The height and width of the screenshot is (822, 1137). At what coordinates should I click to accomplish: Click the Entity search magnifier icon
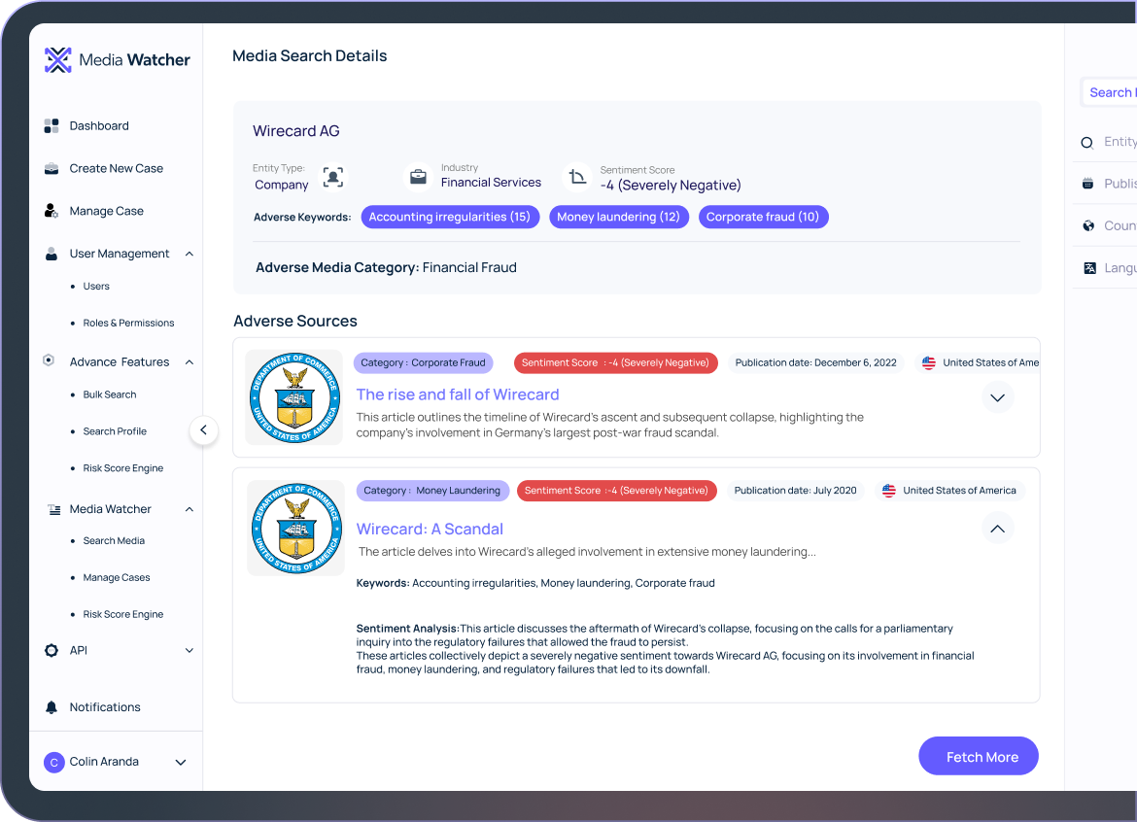(1087, 143)
